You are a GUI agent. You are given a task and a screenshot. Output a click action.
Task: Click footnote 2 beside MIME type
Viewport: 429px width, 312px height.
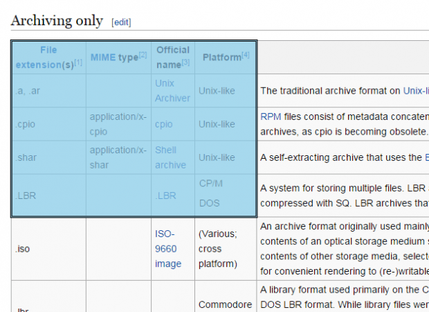(143, 55)
